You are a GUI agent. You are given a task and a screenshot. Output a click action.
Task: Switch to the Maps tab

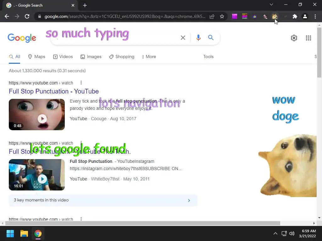tap(36, 57)
